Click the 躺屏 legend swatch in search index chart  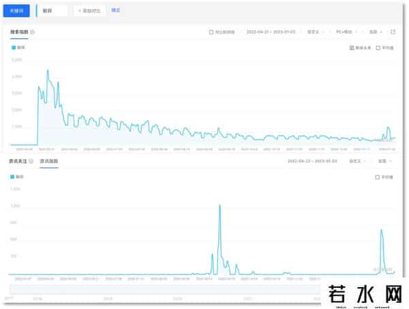(14, 48)
